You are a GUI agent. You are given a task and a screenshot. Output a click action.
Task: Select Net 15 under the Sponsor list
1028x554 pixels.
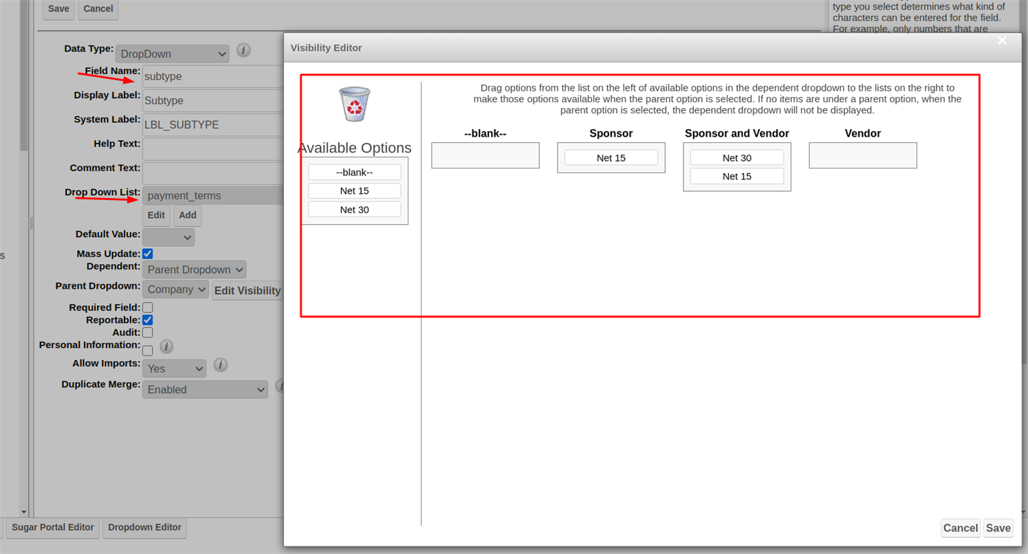tap(611, 157)
